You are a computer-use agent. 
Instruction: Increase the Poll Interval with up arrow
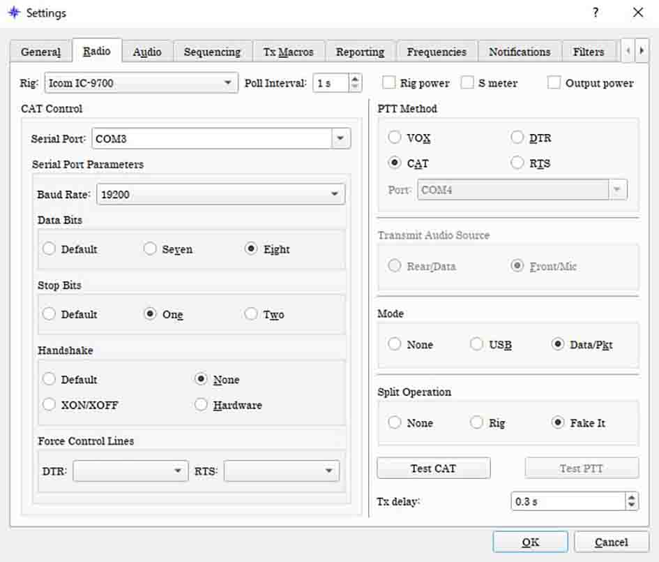tap(355, 79)
